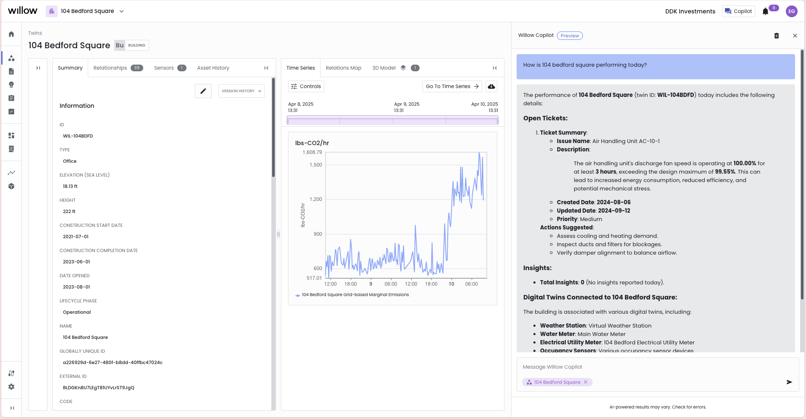Open the 104 Bedford Square site dropdown
Screen dimensions: 806x419
click(92, 11)
